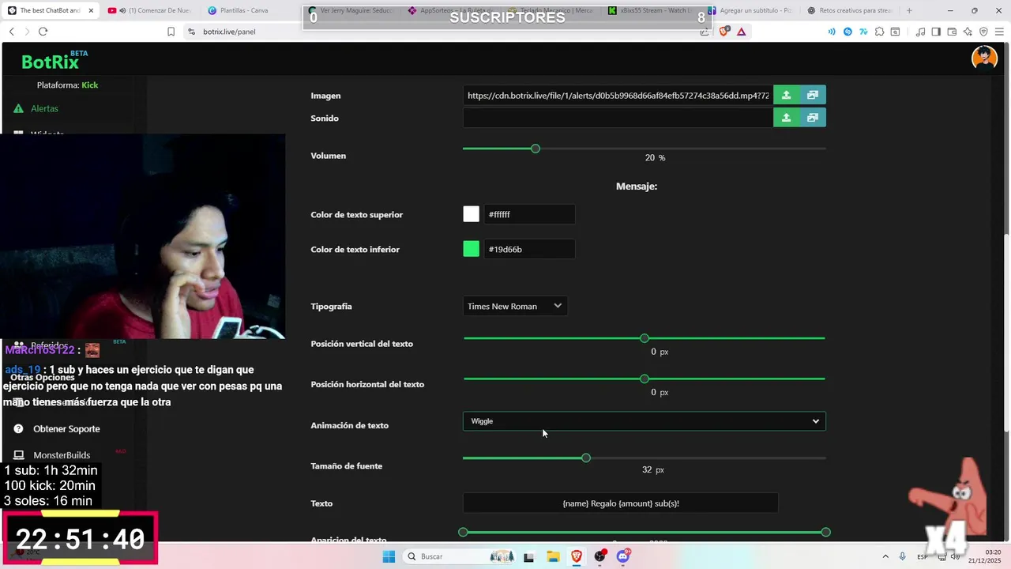The image size is (1011, 569).
Task: Switch to OBS Studio in taskbar
Action: (600, 556)
